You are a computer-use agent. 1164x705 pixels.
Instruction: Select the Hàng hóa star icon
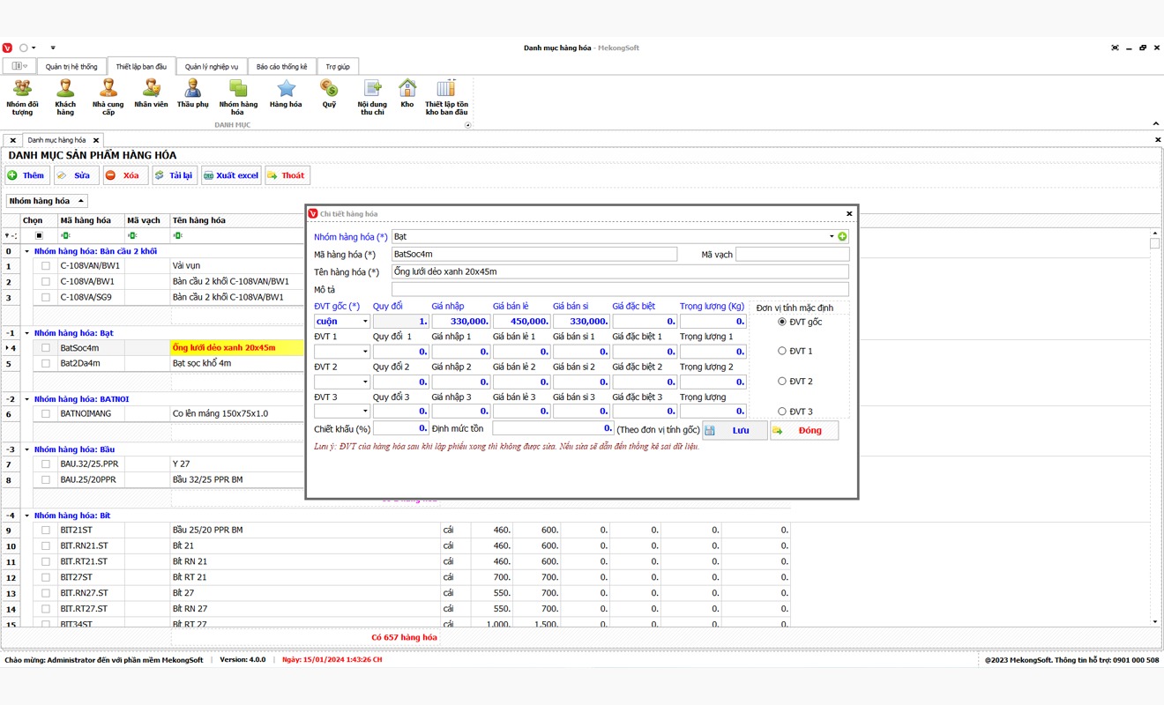[x=286, y=88]
